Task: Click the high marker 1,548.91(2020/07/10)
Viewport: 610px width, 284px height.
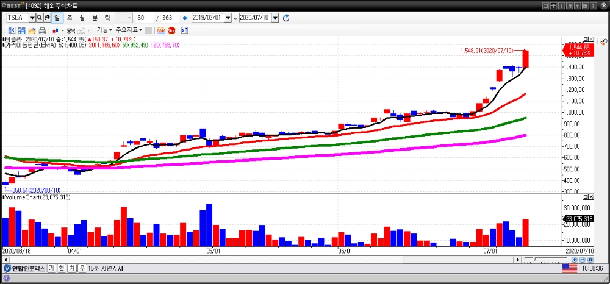Action: click(x=487, y=51)
